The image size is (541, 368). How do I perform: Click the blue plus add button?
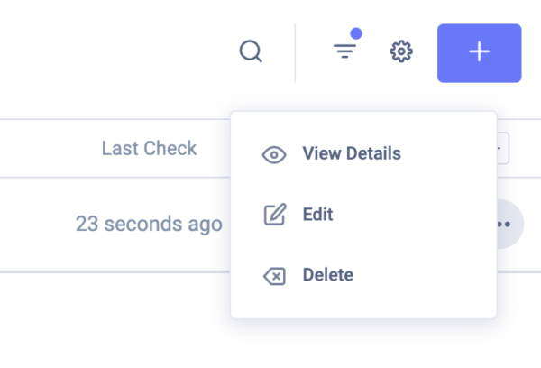click(x=479, y=52)
